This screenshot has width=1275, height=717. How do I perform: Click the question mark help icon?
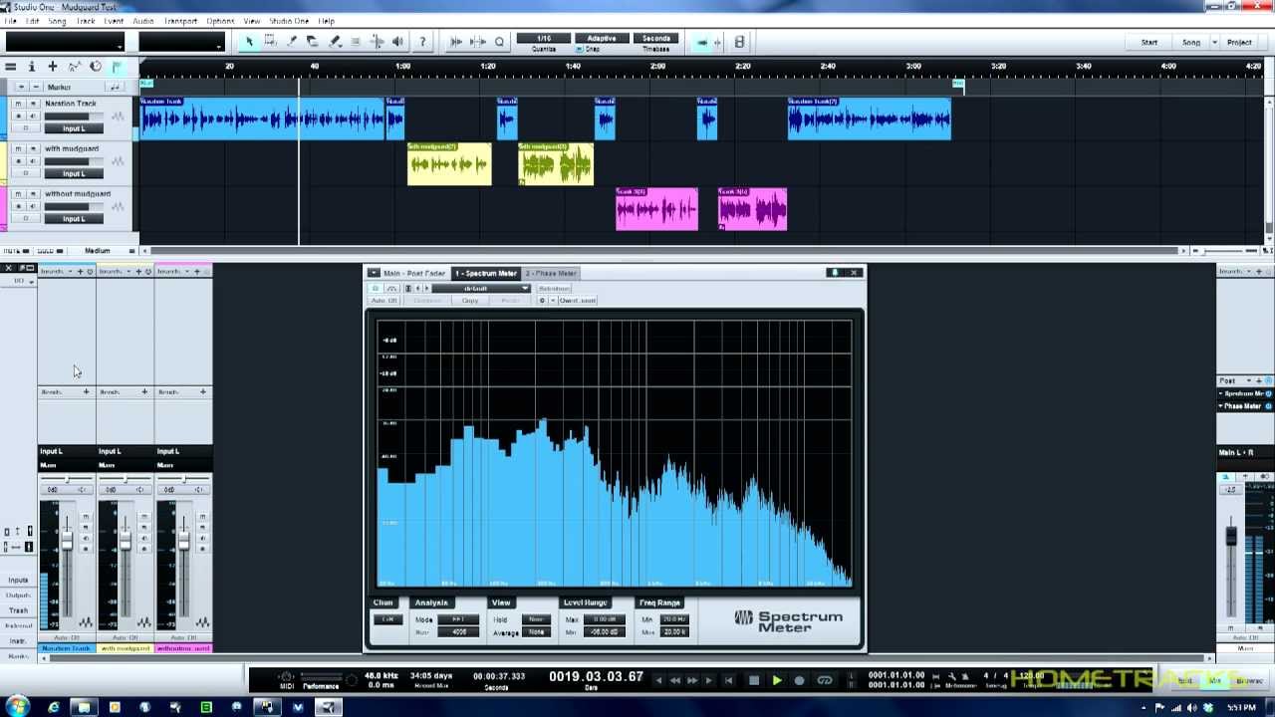pyautogui.click(x=422, y=42)
